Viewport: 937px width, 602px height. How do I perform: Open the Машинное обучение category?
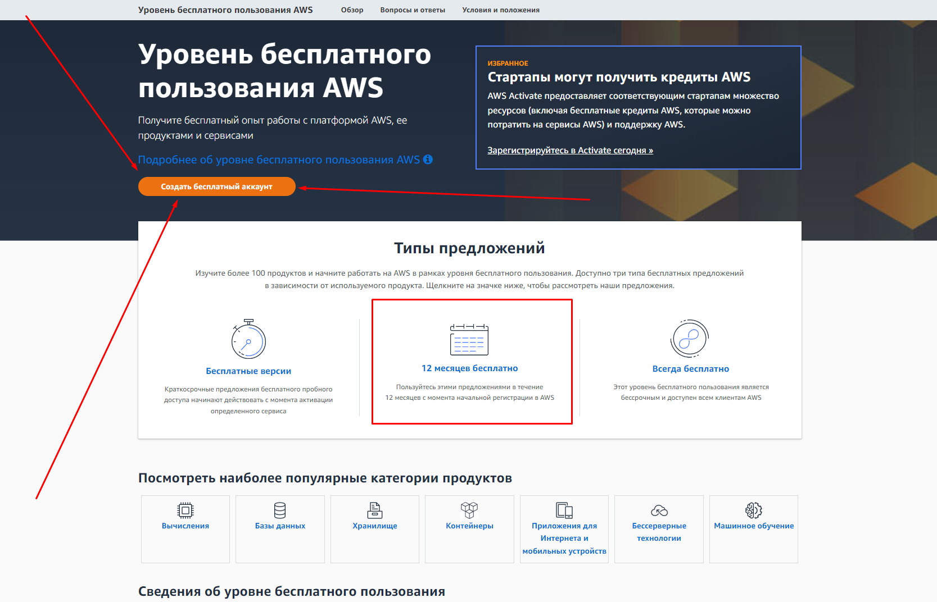pos(754,529)
